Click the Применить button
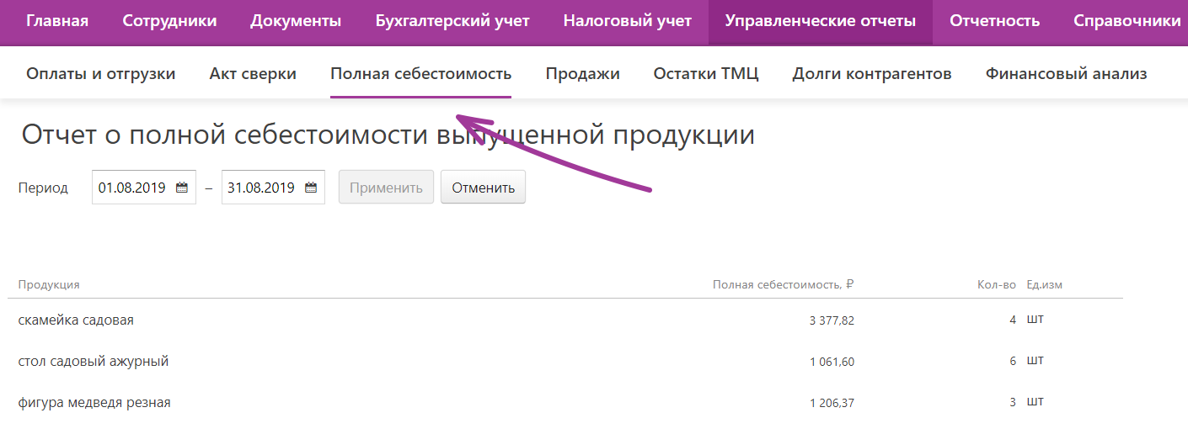The width and height of the screenshot is (1188, 434). [386, 188]
